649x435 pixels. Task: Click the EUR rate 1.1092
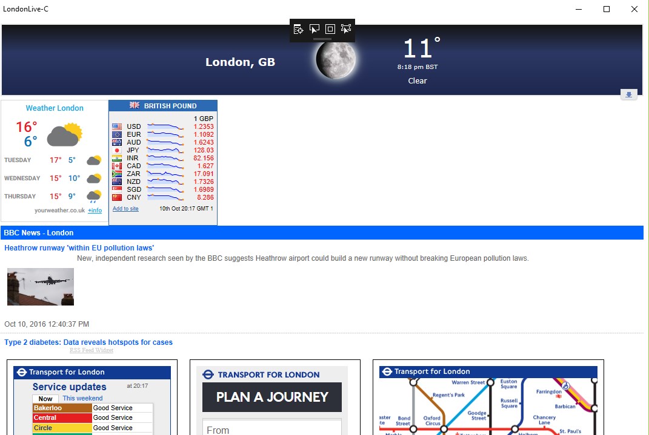tap(204, 134)
